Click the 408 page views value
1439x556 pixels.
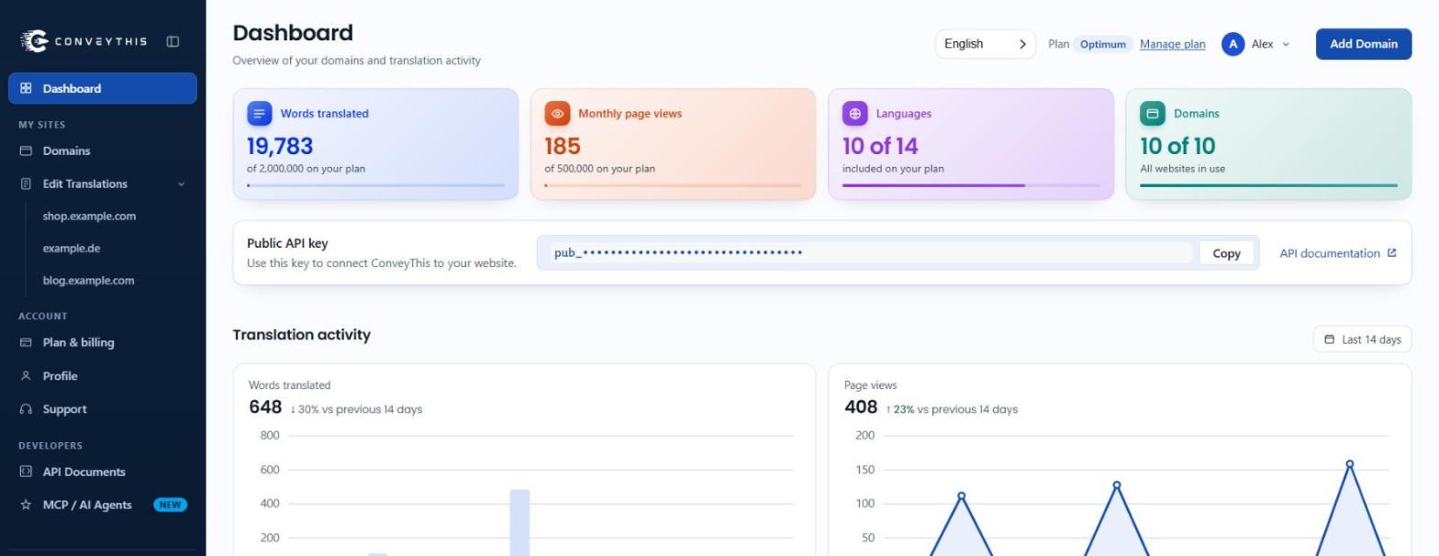click(x=861, y=407)
